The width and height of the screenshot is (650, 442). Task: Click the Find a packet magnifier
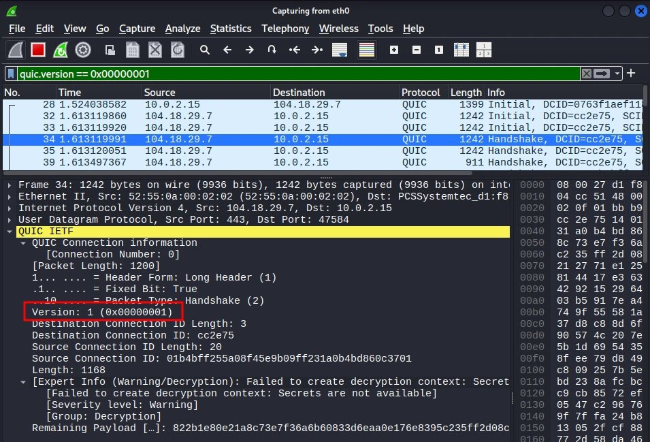(x=204, y=50)
